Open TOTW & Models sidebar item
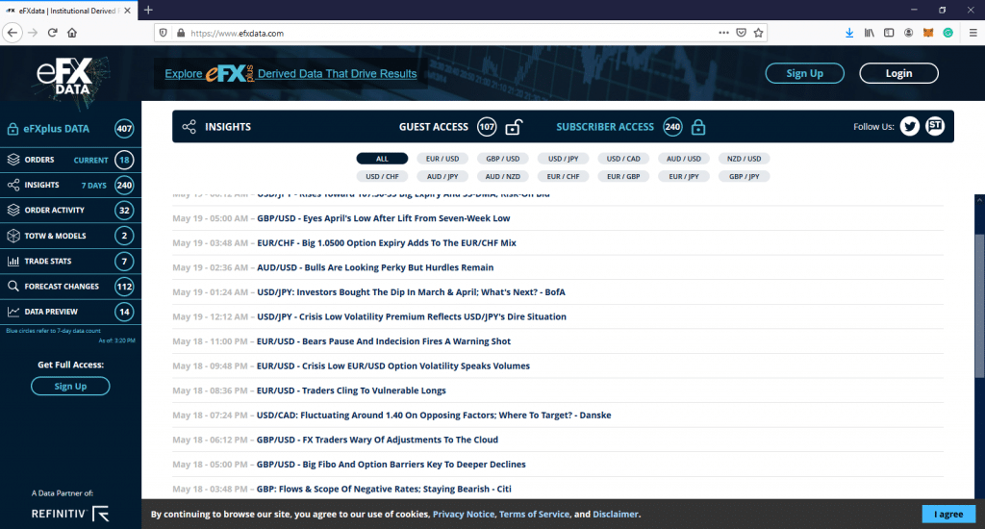The width and height of the screenshot is (985, 529). tap(70, 236)
